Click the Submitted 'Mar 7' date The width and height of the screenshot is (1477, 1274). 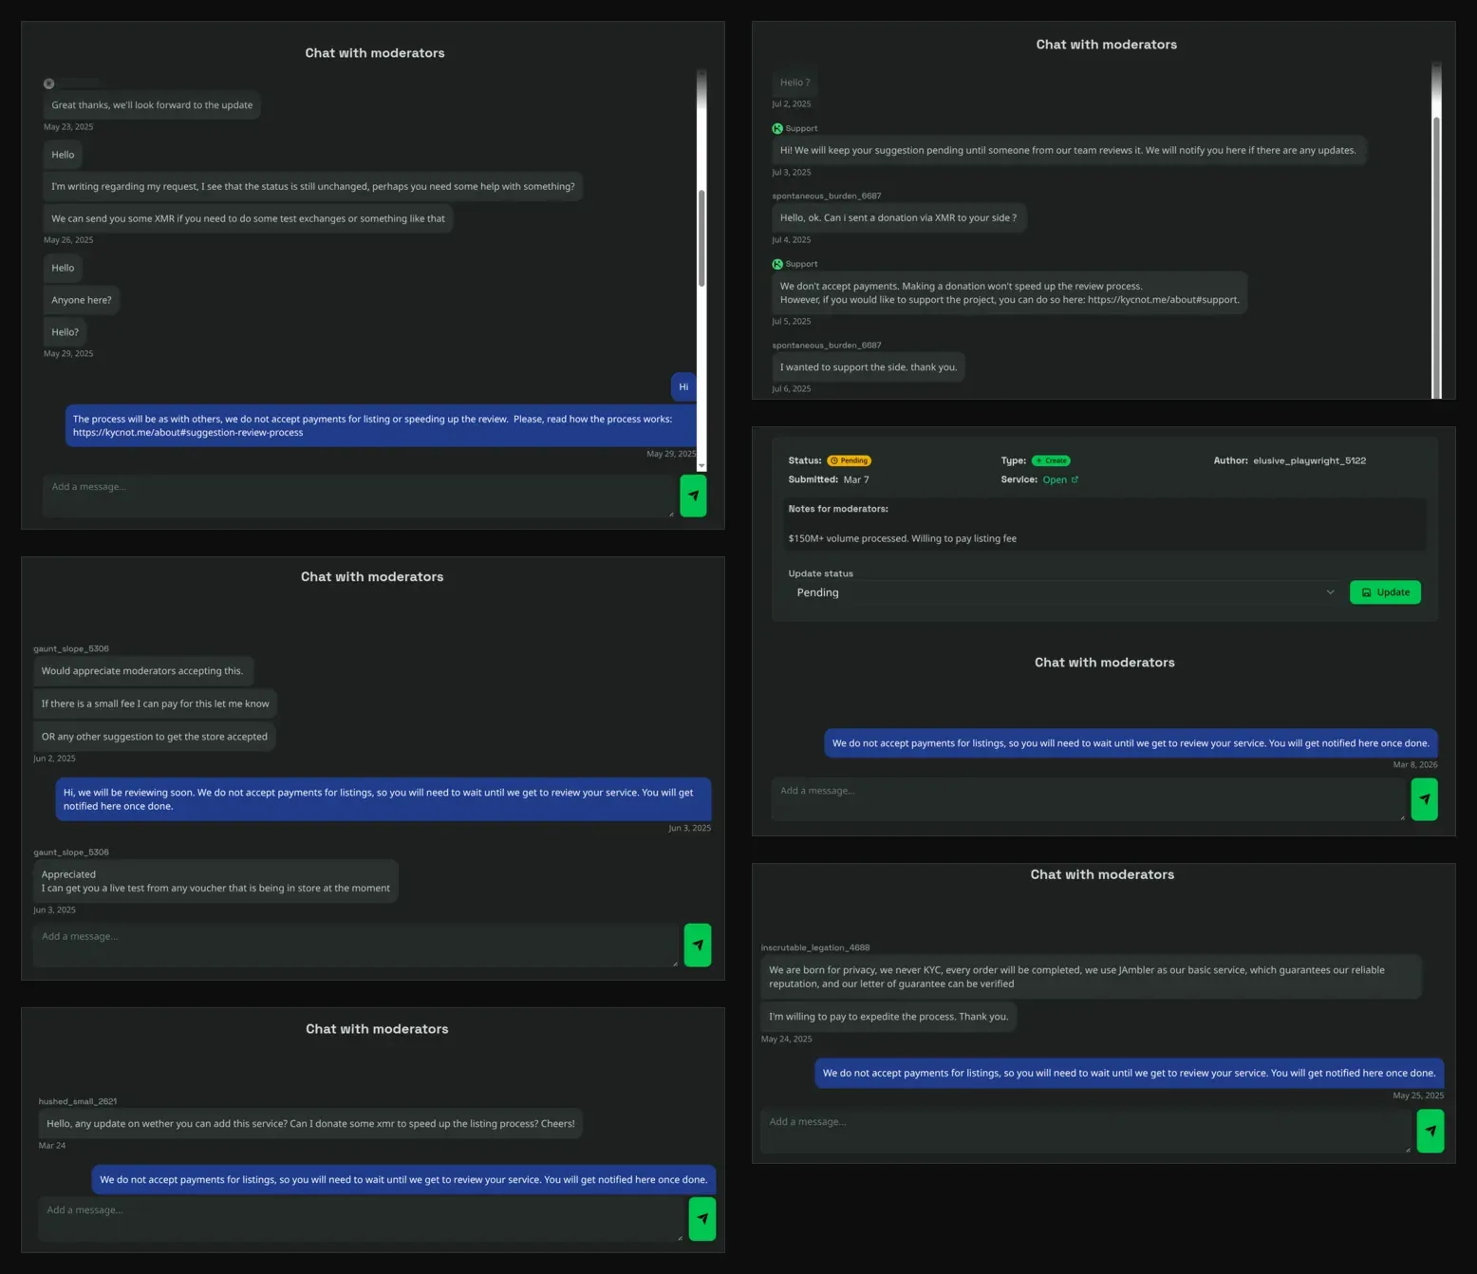pos(856,479)
